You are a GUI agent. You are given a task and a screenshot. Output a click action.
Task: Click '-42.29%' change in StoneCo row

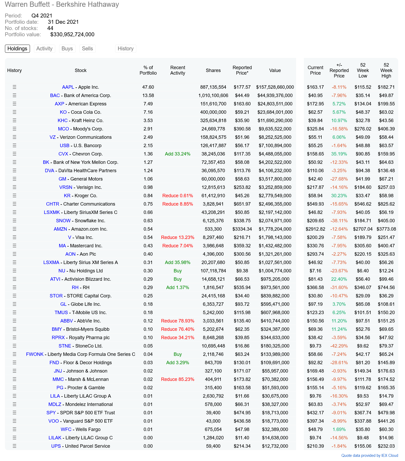tap(339, 346)
